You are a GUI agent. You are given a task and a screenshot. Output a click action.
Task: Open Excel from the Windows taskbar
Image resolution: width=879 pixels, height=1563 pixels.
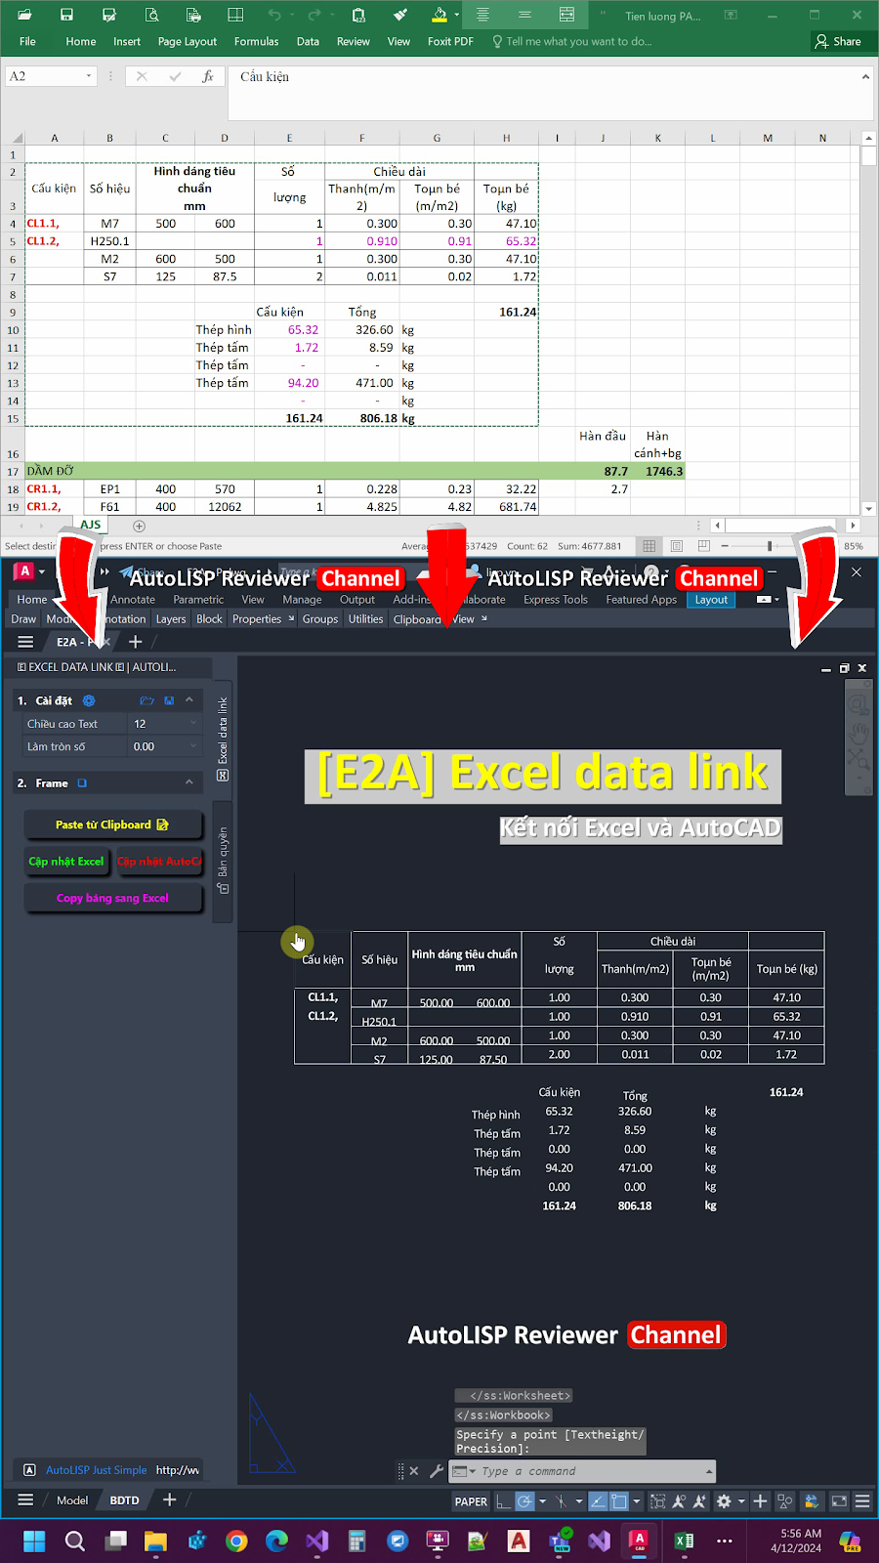(x=684, y=1541)
